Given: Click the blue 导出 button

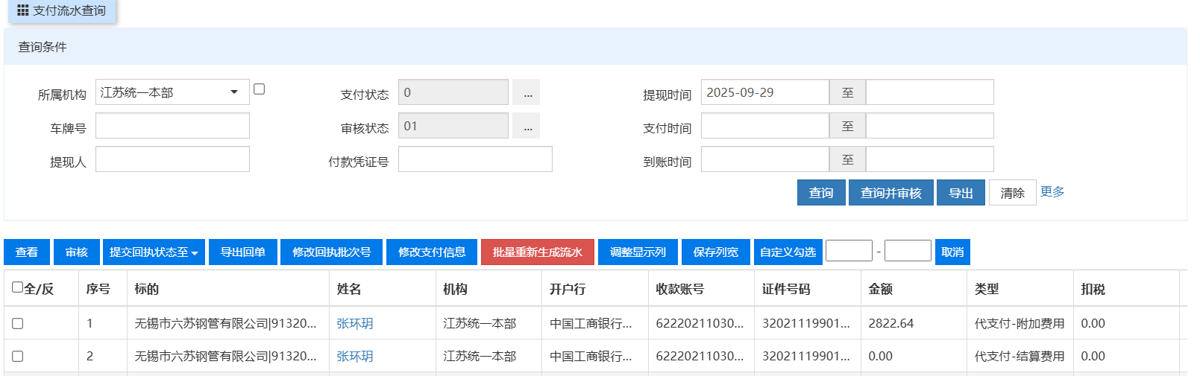Looking at the screenshot, I should pyautogui.click(x=961, y=193).
